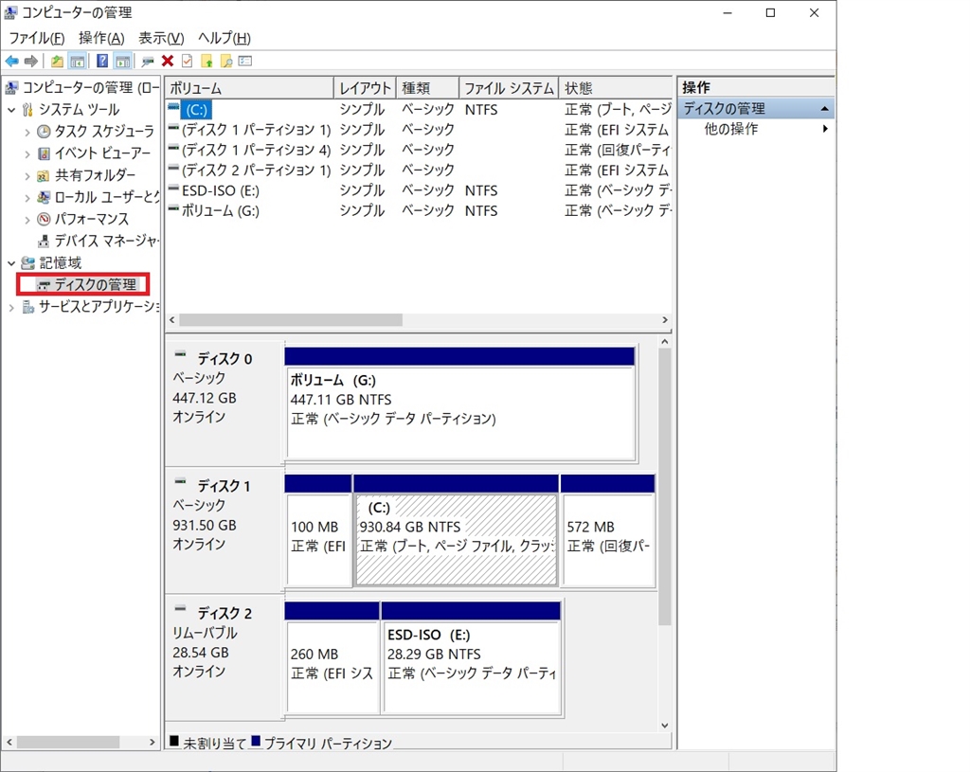The image size is (970, 772).
Task: Open the 操作(A) menu
Action: [x=101, y=38]
